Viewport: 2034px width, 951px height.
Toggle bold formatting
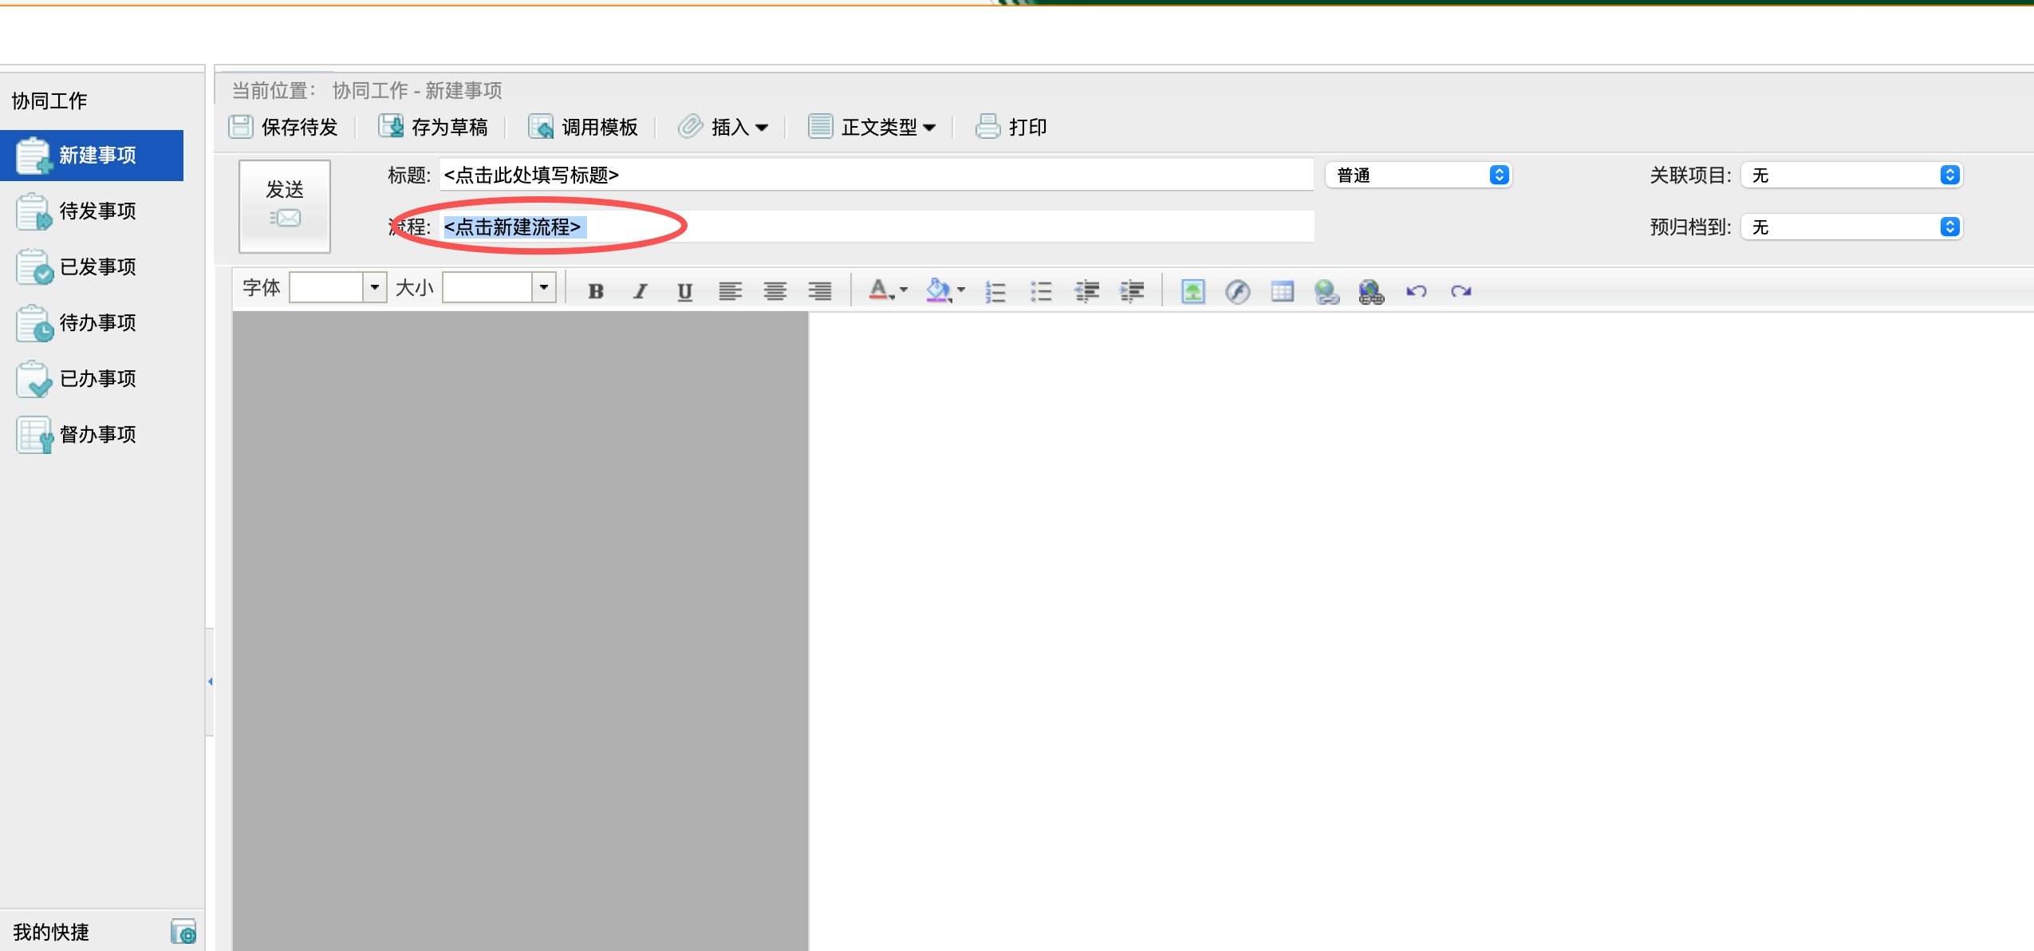595,291
